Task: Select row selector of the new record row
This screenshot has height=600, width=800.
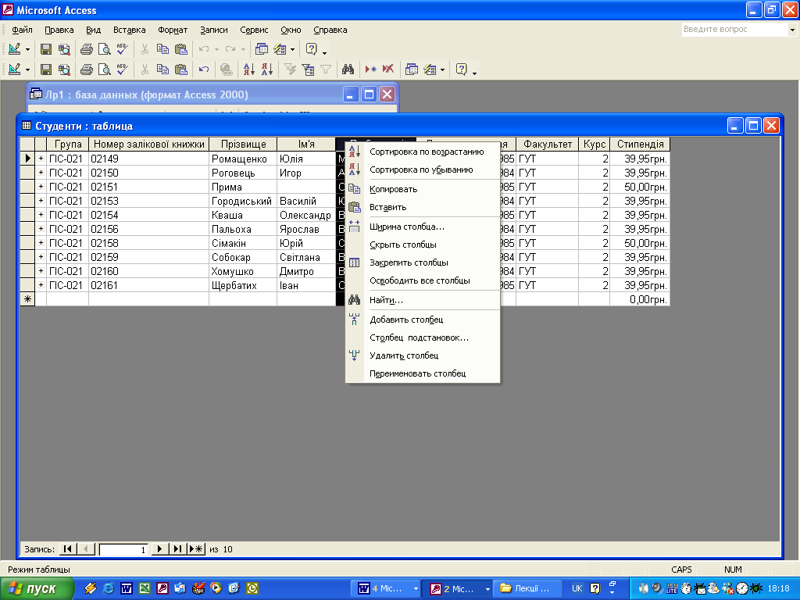Action: tap(27, 299)
